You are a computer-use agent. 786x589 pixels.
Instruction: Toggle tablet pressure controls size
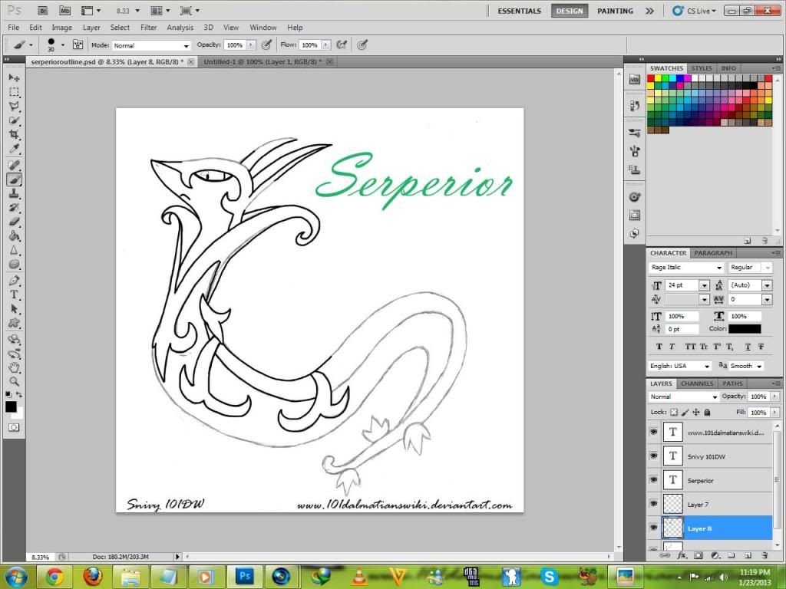point(362,44)
